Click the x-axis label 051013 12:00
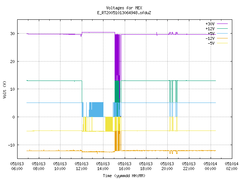Screen dimensions: 239x179 (x=82, y=166)
